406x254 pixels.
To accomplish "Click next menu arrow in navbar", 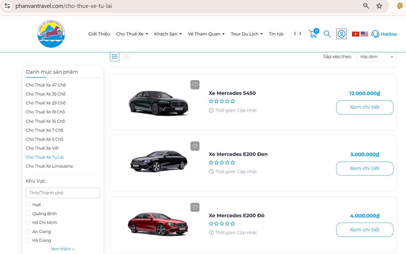I will [x=300, y=34].
